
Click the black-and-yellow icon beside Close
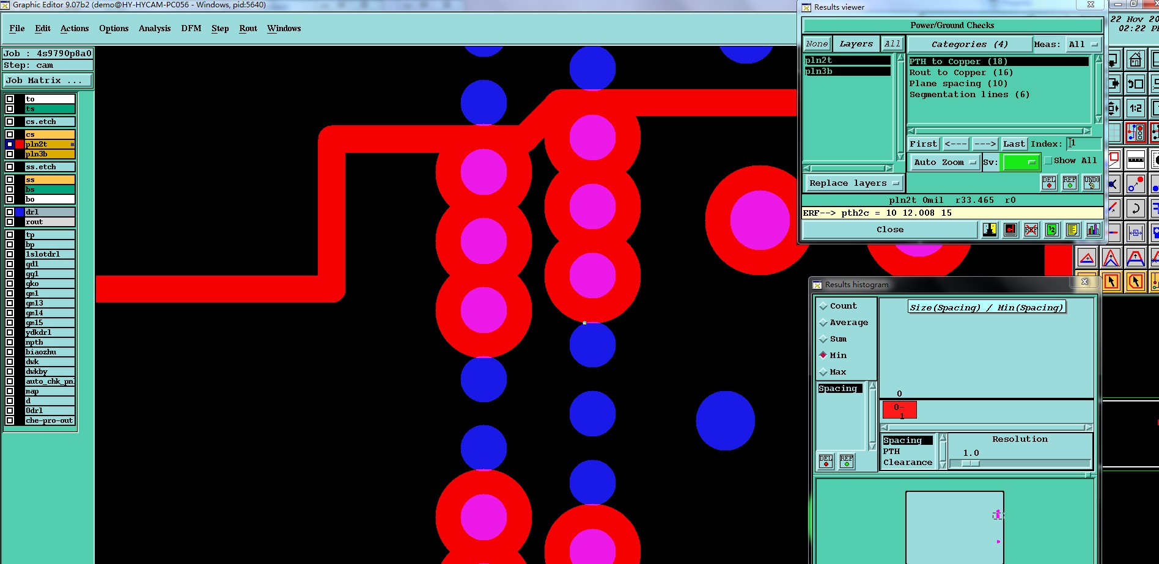990,230
